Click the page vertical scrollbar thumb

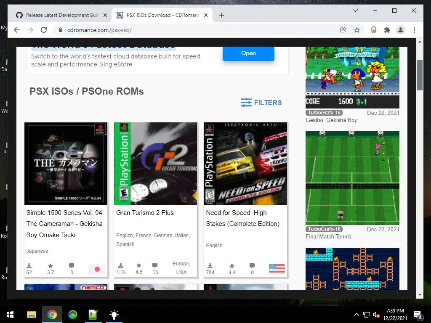pos(420,75)
